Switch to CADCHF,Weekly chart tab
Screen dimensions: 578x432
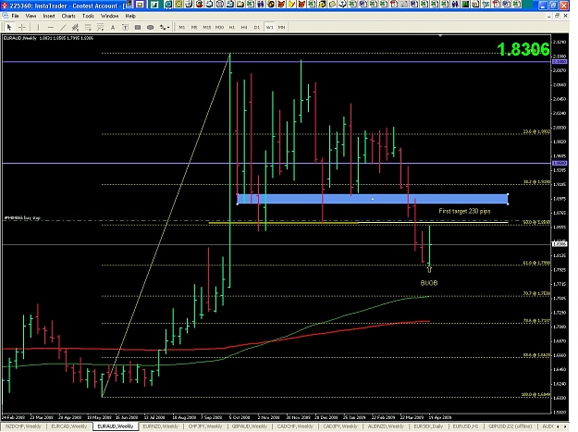(295, 426)
